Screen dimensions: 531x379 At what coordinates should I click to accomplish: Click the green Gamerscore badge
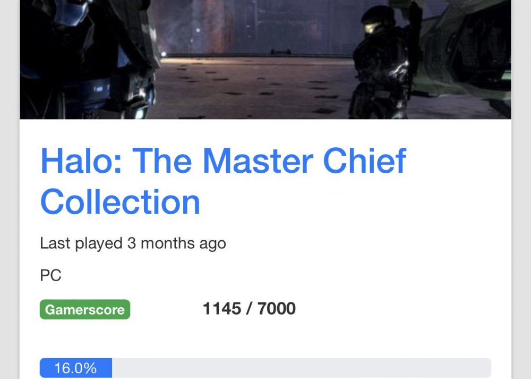tap(85, 309)
